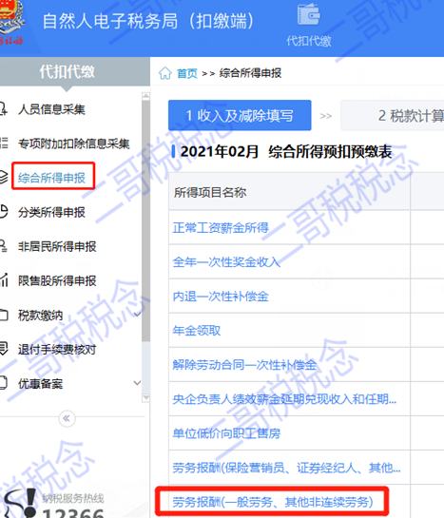Click the 分类所得申报 pie chart icon
Screen dimensions: 444x518
pos(3,212)
